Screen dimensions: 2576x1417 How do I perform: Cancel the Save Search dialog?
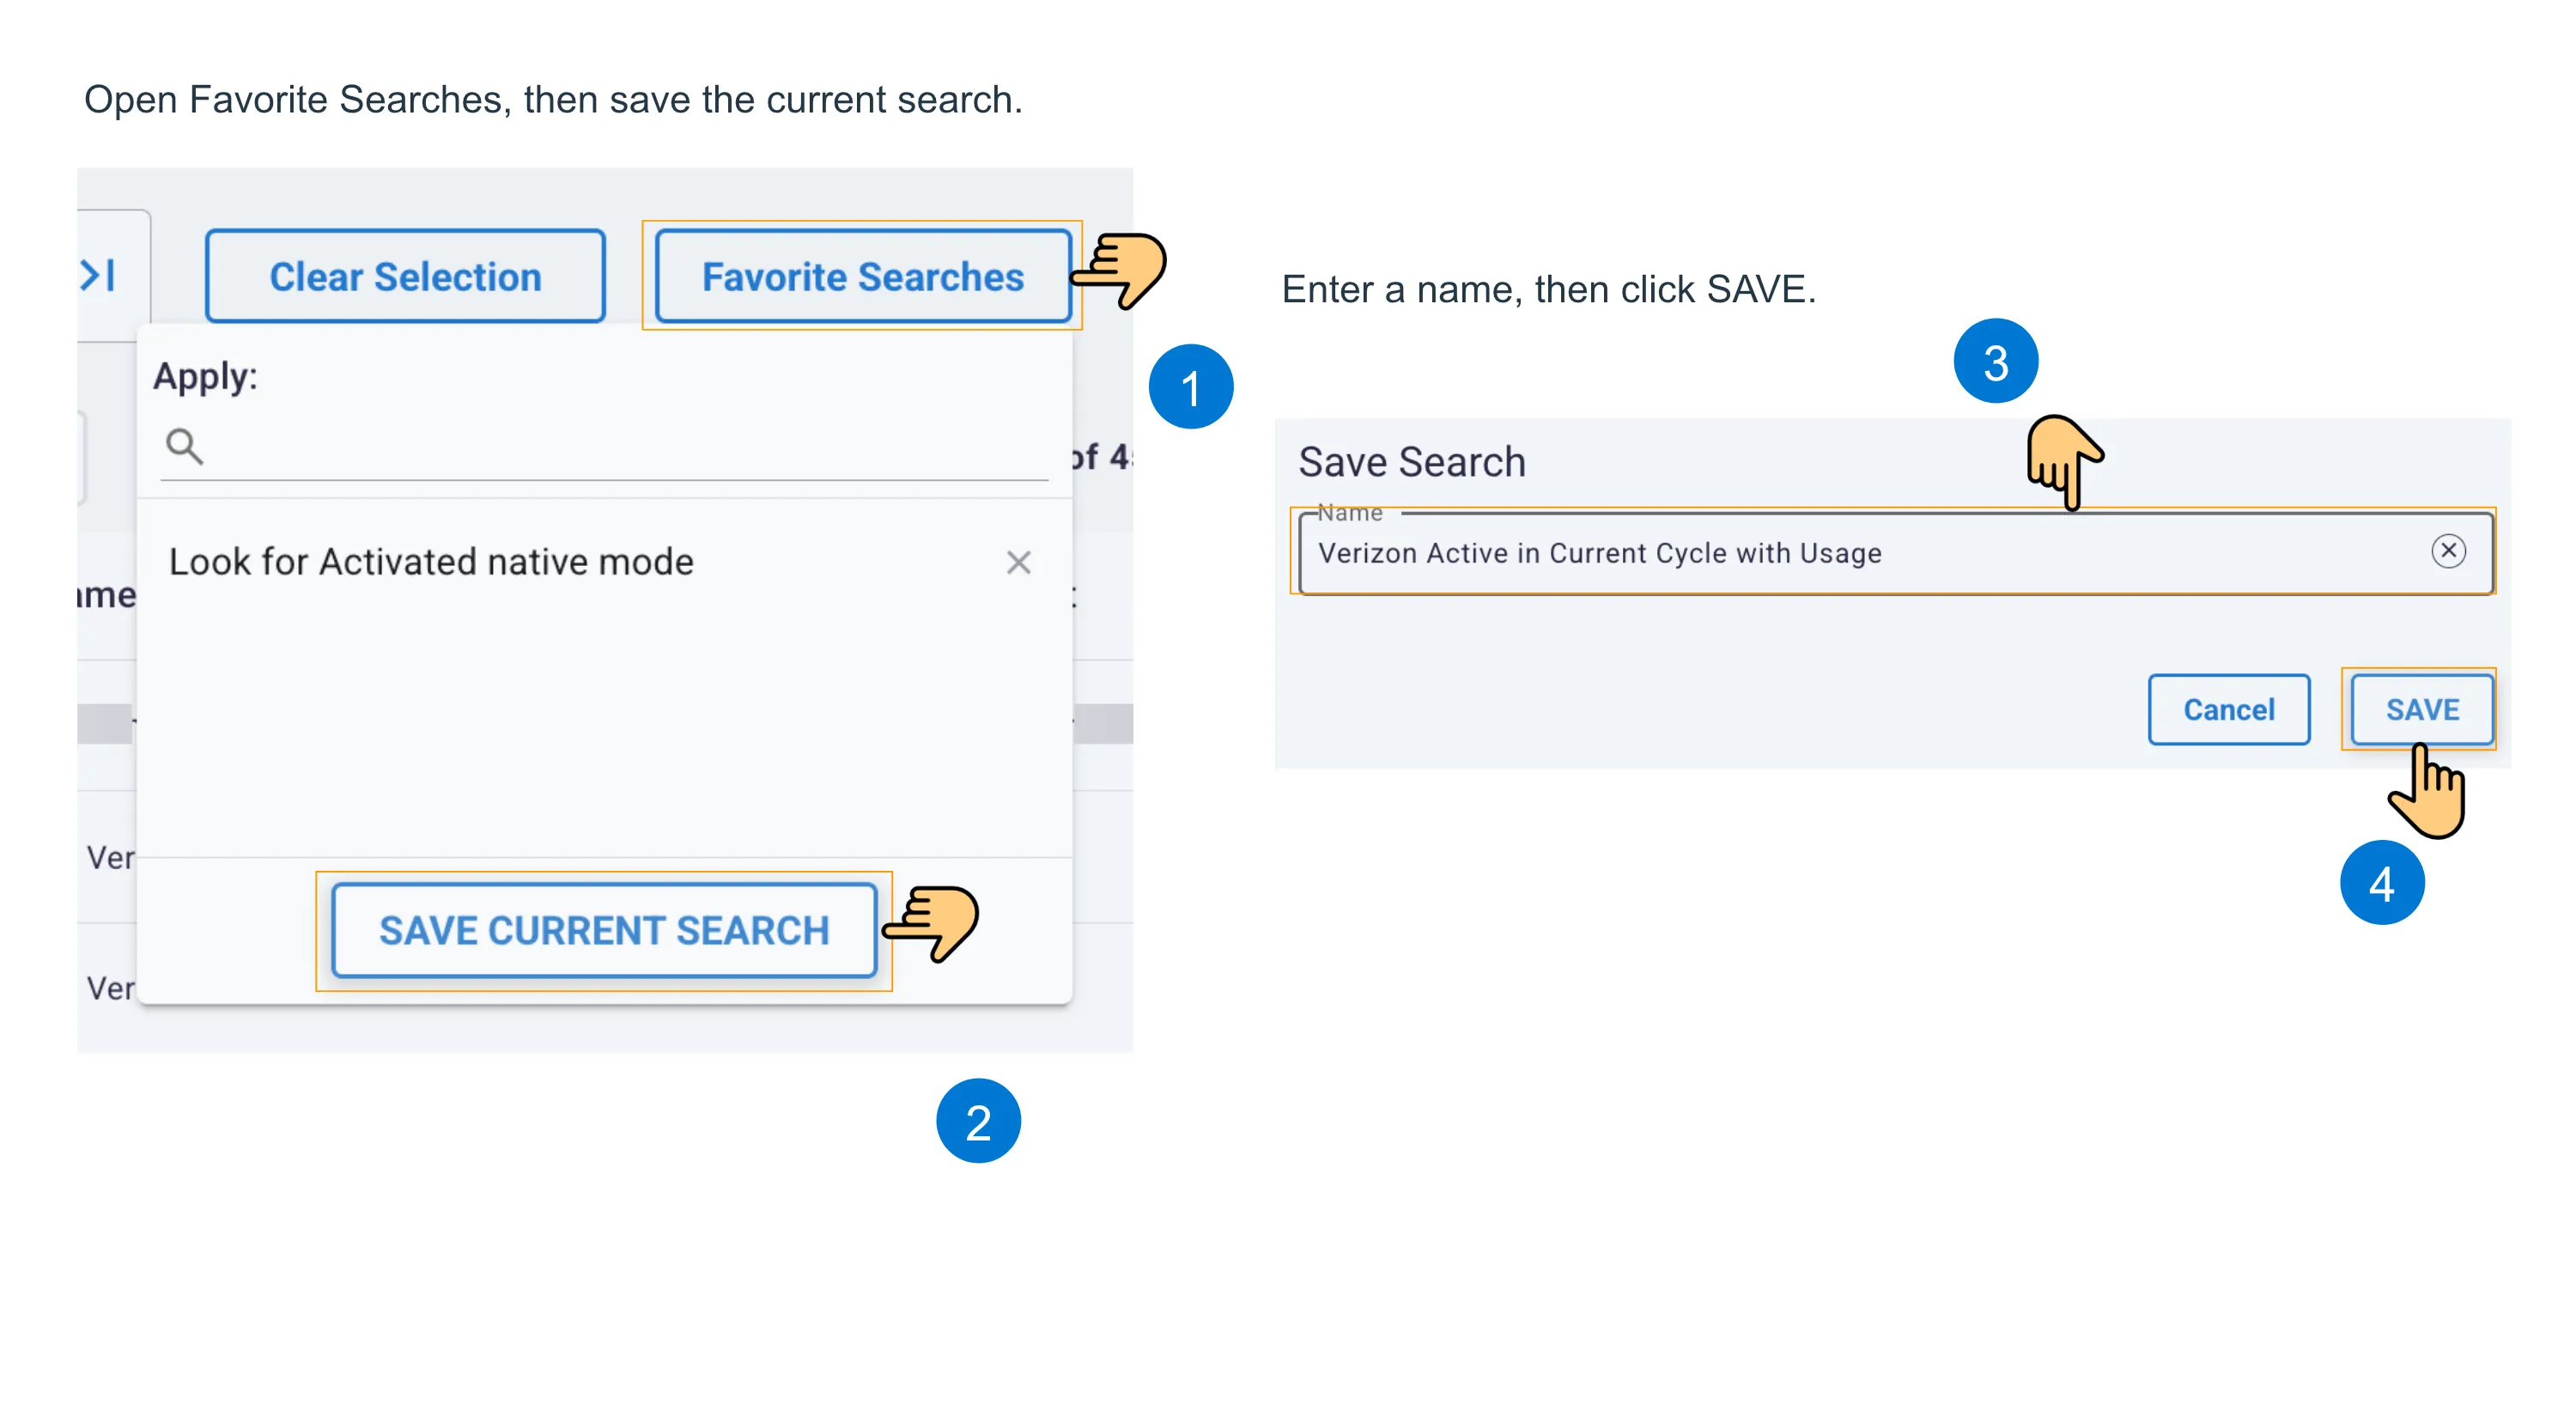click(2229, 709)
